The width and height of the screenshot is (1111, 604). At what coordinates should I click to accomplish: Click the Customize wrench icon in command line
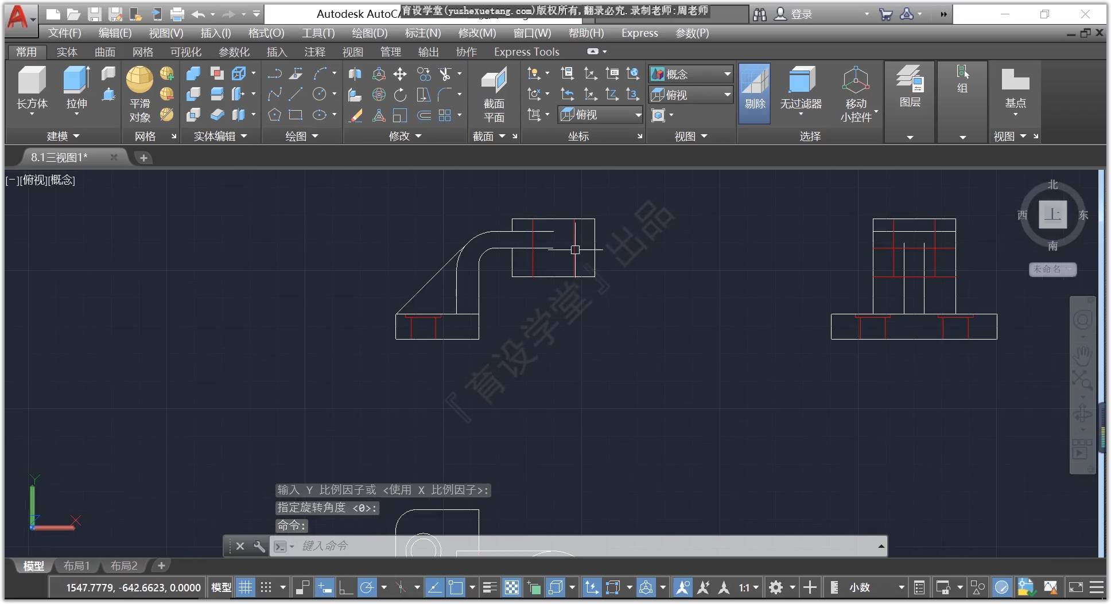(259, 546)
